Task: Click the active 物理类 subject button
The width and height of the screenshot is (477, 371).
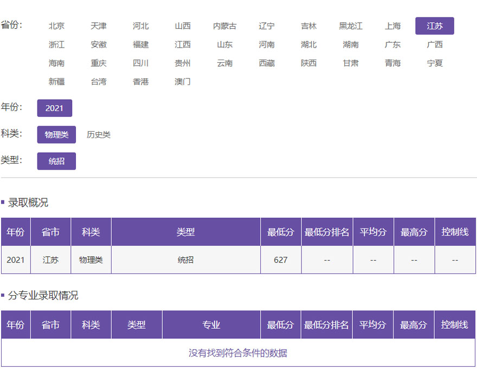Action: pos(56,134)
